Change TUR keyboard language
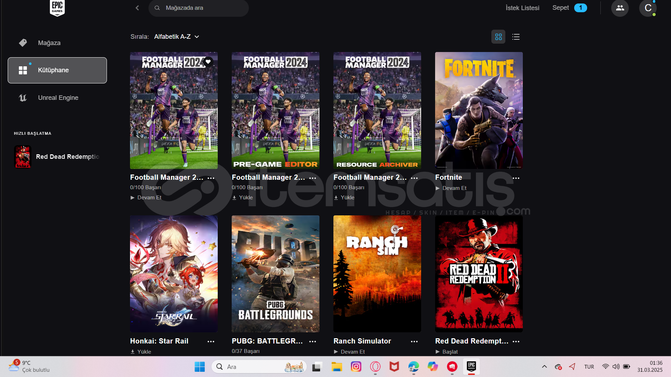Image resolution: width=671 pixels, height=377 pixels. pos(589,367)
